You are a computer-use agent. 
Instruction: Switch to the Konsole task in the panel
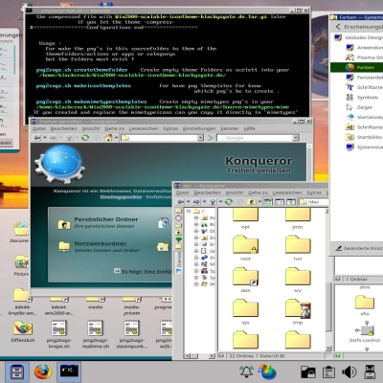click(x=69, y=372)
